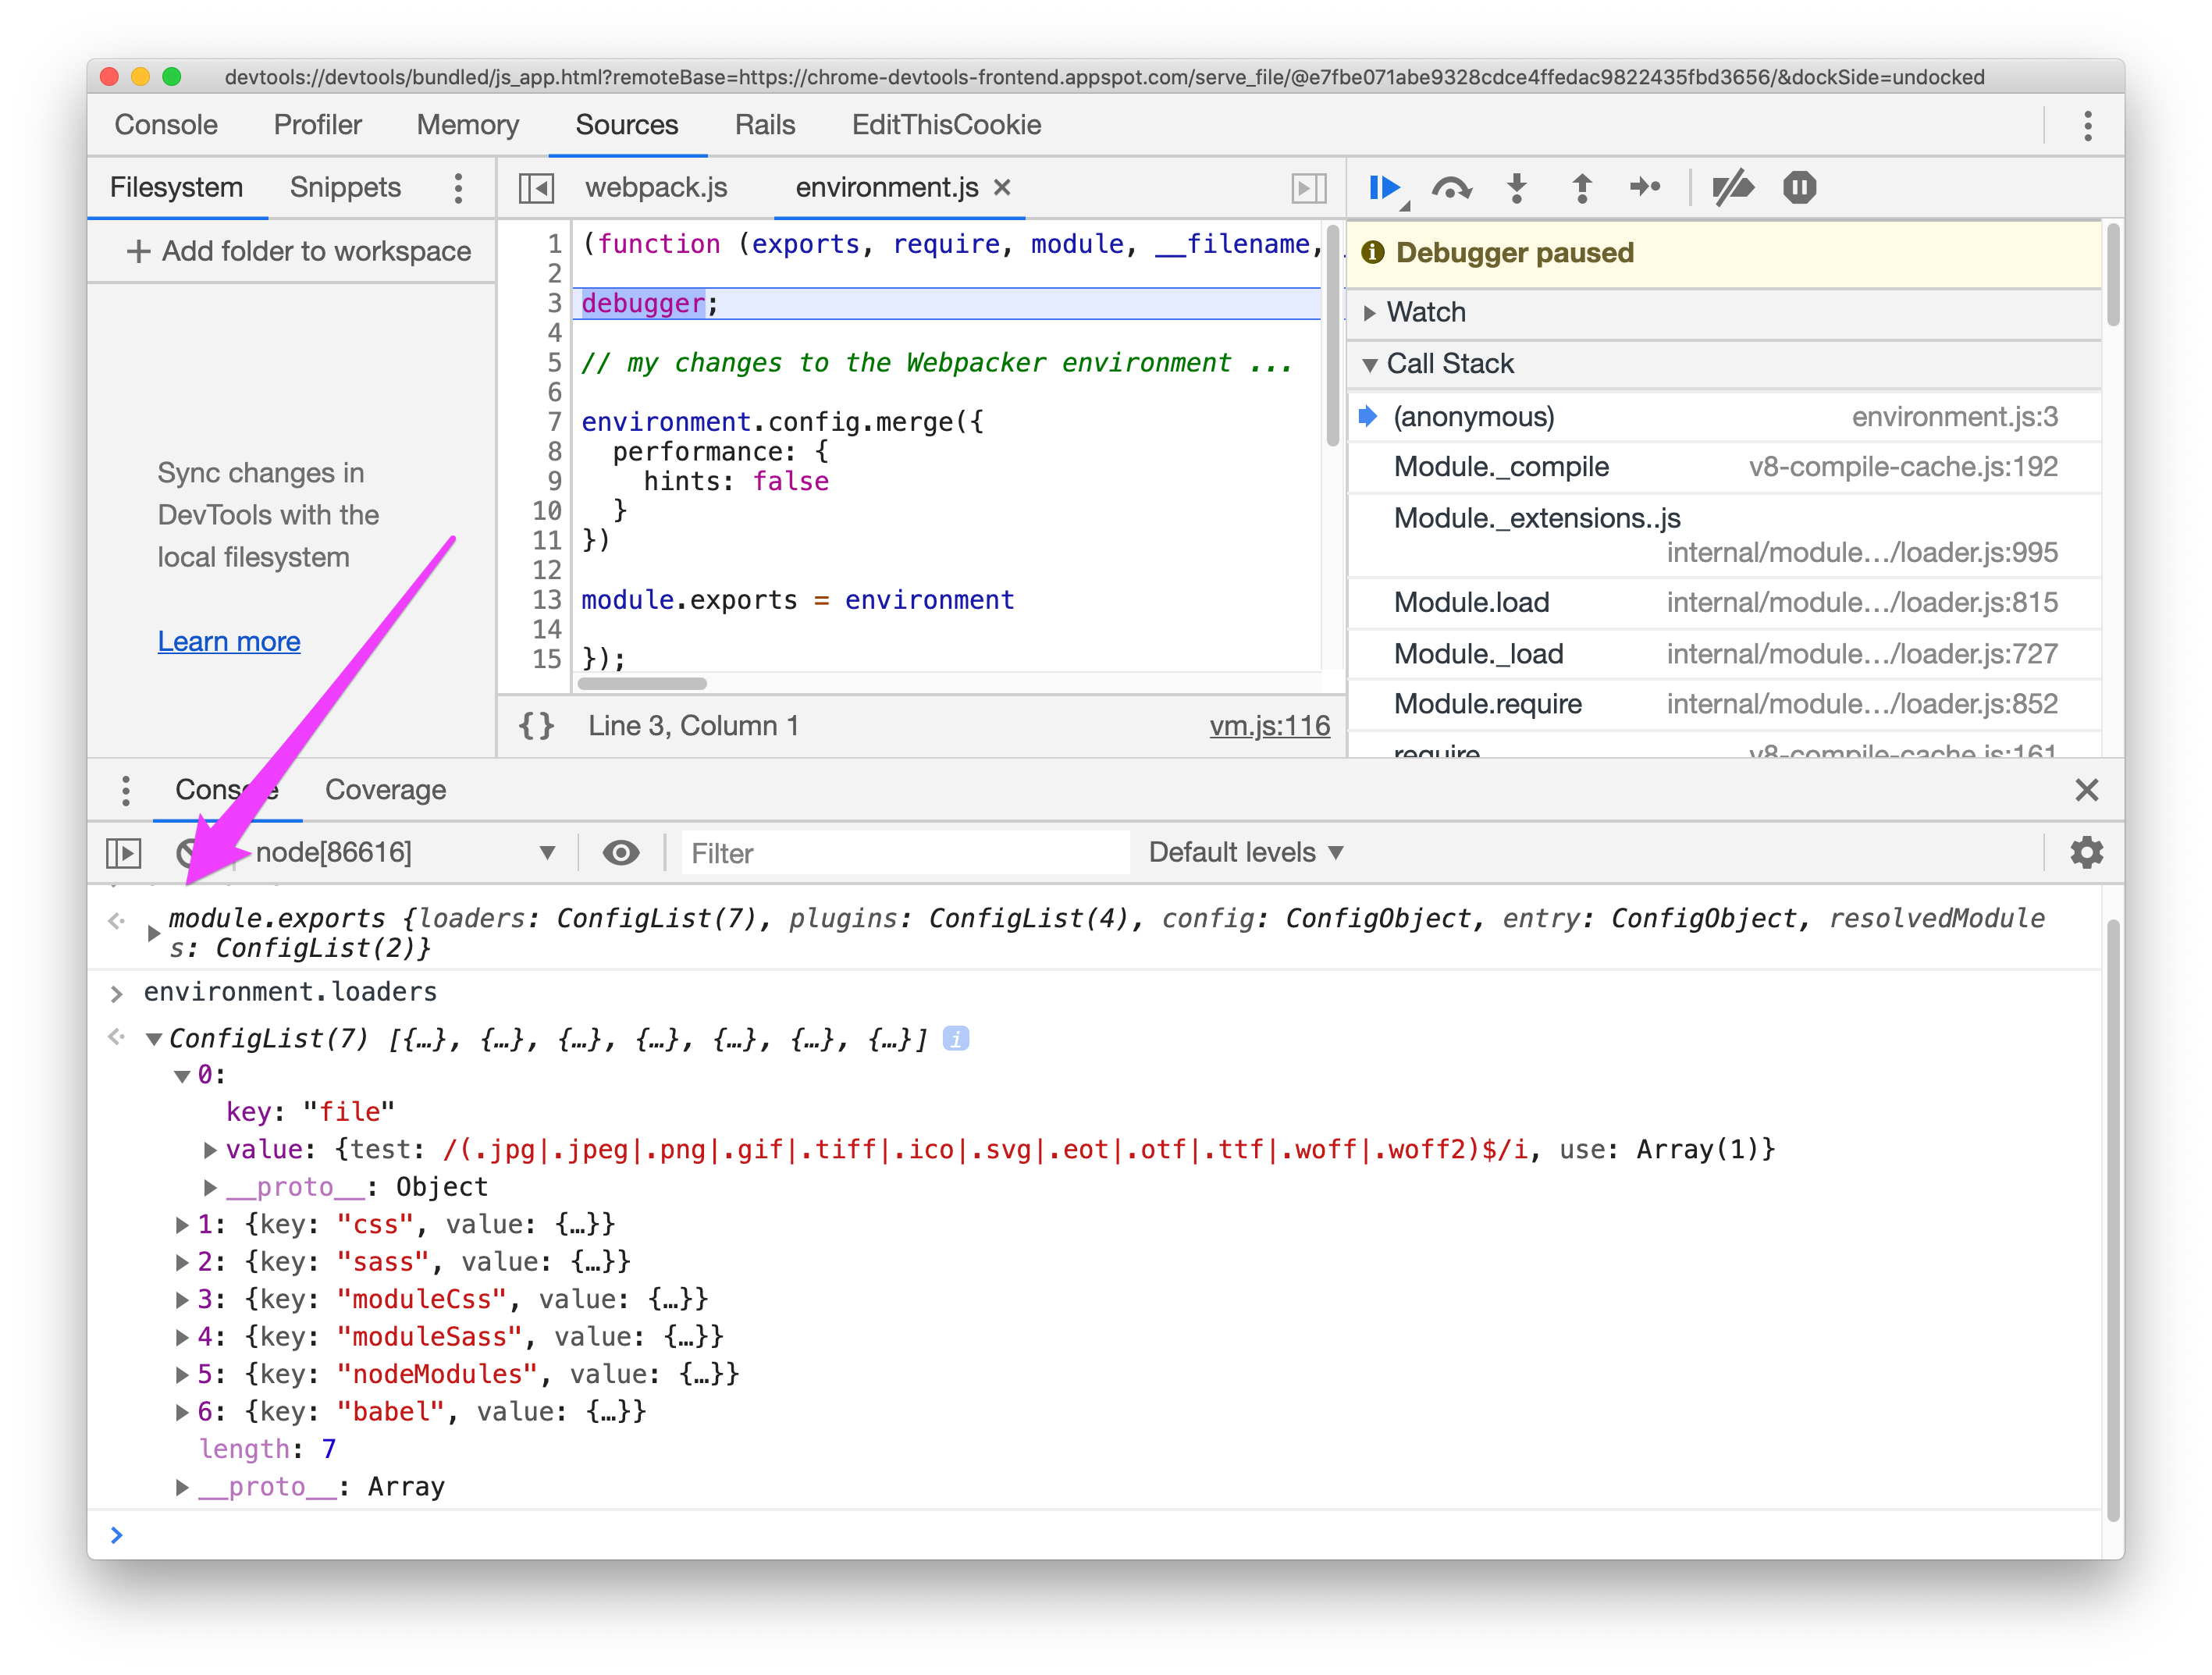
Task: Expand item 2 with key sass
Action: (182, 1263)
